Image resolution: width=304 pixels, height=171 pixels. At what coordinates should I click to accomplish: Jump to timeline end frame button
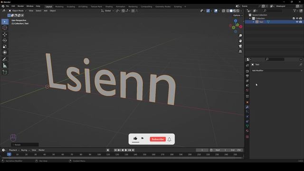click(133, 150)
